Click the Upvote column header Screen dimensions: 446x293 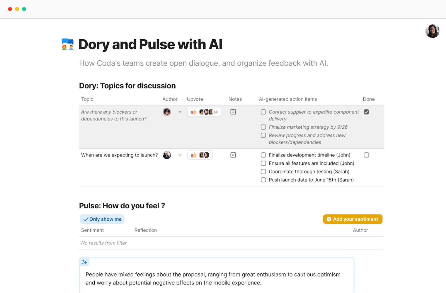tap(195, 99)
